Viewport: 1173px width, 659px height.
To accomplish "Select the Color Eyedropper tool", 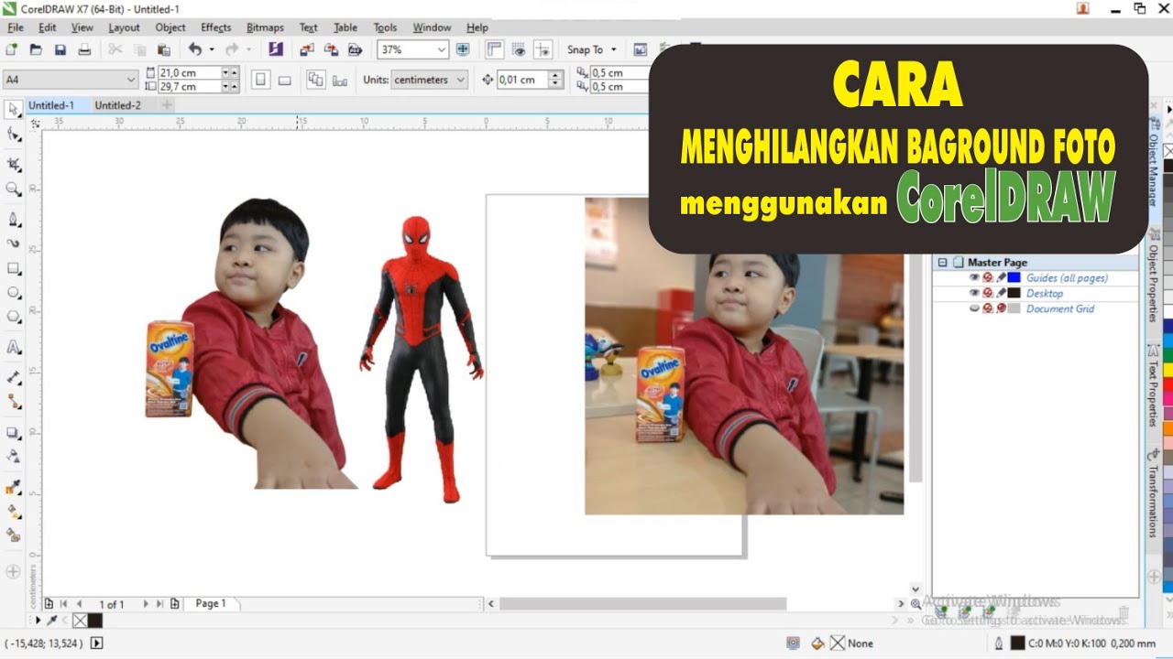I will pyautogui.click(x=14, y=486).
